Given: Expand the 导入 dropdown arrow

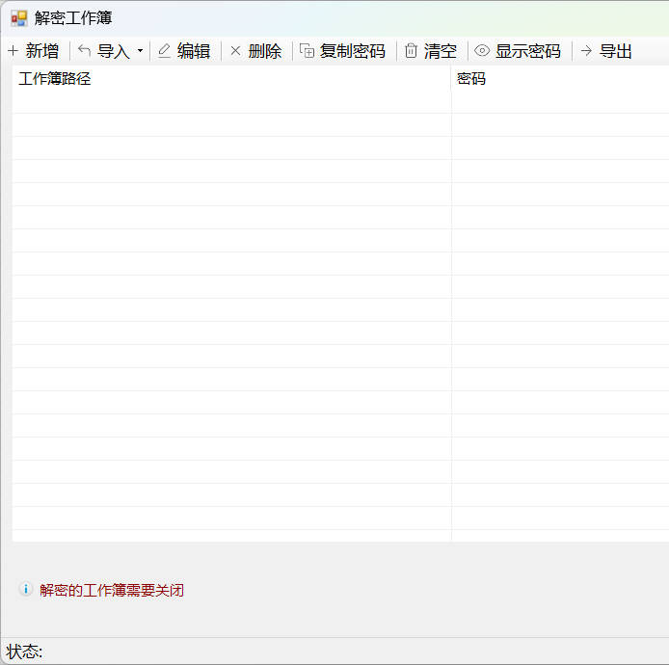Looking at the screenshot, I should pos(140,51).
